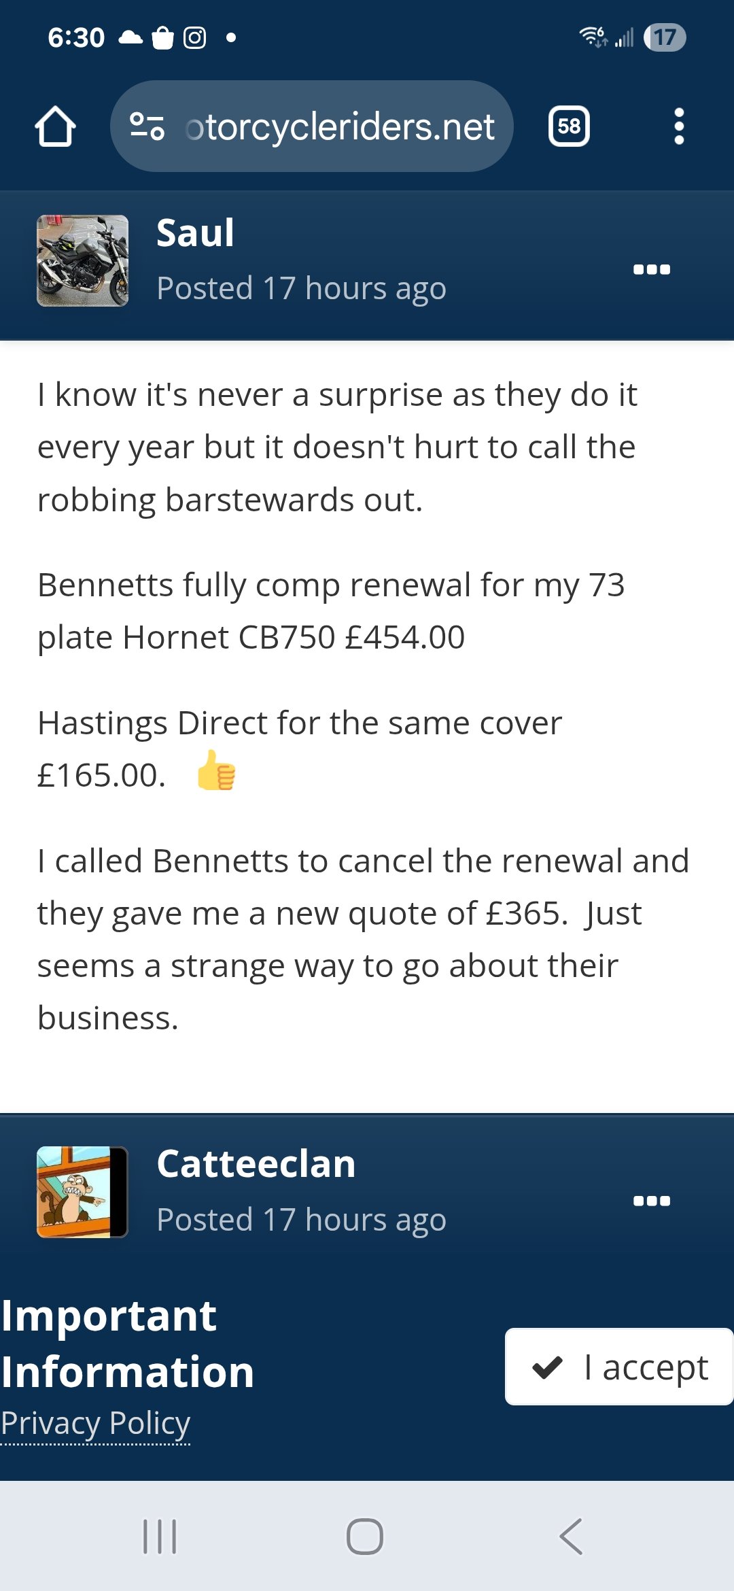View Catteeclan's monkey avatar
This screenshot has width=734, height=1591.
coord(82,1192)
